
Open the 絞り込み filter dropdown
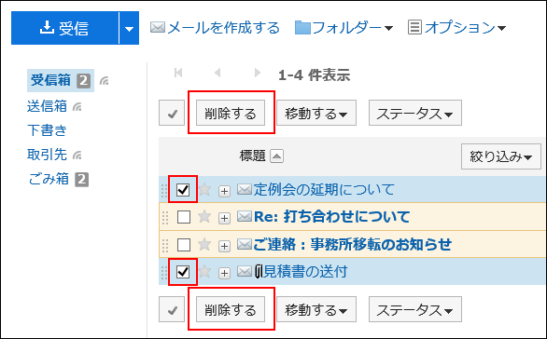[x=501, y=156]
